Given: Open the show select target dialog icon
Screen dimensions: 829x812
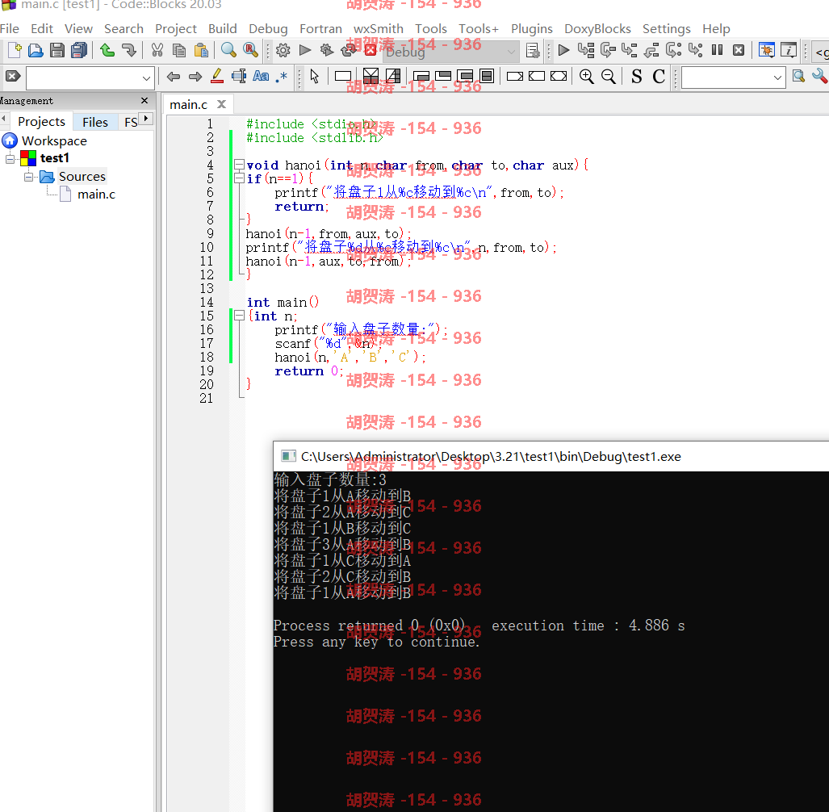Looking at the screenshot, I should [533, 51].
